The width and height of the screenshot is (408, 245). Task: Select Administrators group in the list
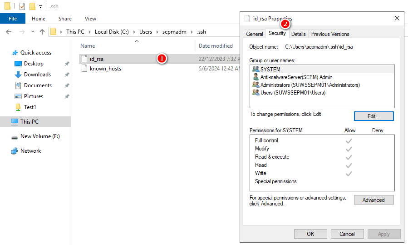coord(310,85)
